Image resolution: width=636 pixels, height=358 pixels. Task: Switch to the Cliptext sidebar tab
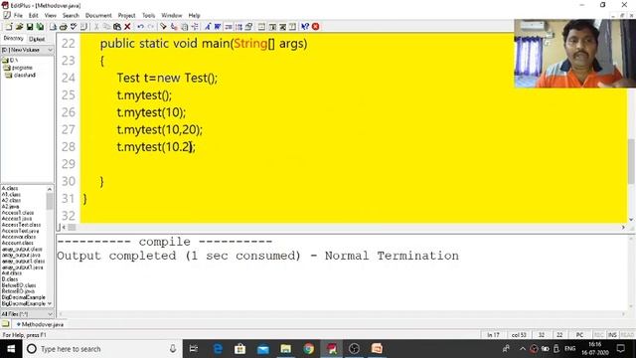pos(37,39)
